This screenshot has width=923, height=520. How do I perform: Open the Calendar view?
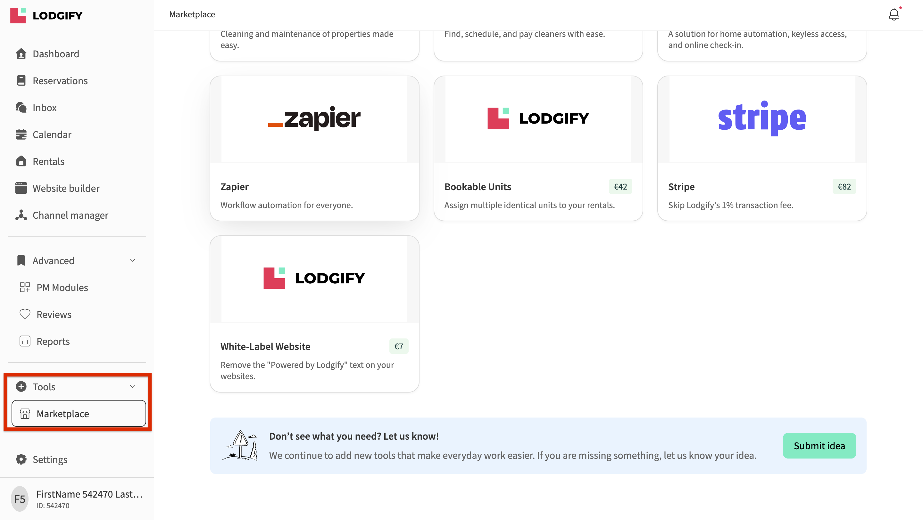pyautogui.click(x=52, y=134)
